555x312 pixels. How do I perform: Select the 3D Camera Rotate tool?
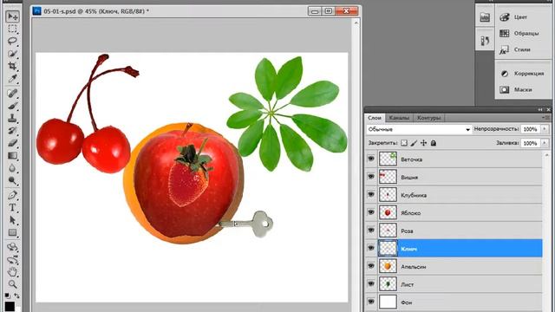12,260
